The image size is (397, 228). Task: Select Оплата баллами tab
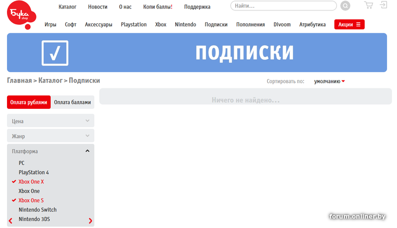coord(72,102)
